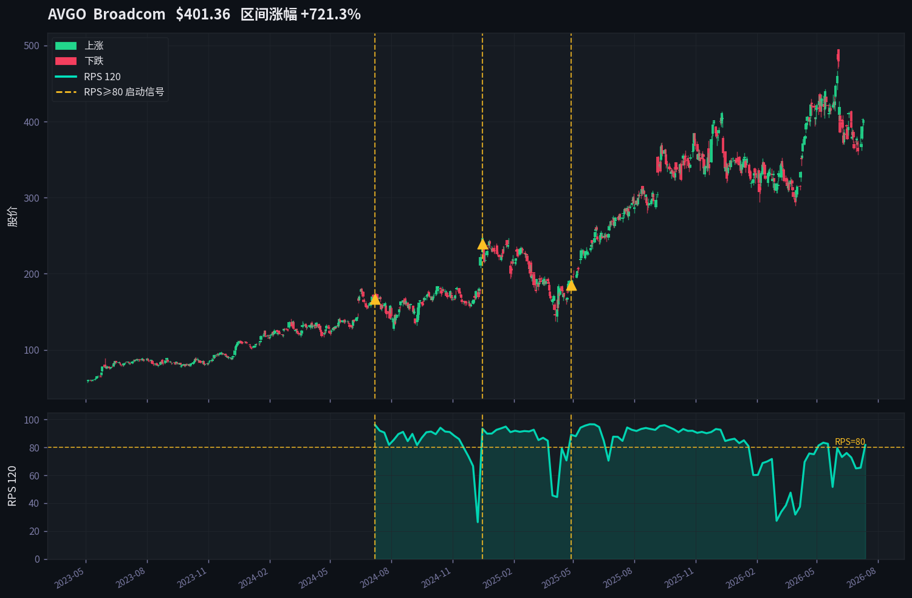Click the RPS 120 legend line sample
The image size is (912, 598).
pyautogui.click(x=66, y=77)
